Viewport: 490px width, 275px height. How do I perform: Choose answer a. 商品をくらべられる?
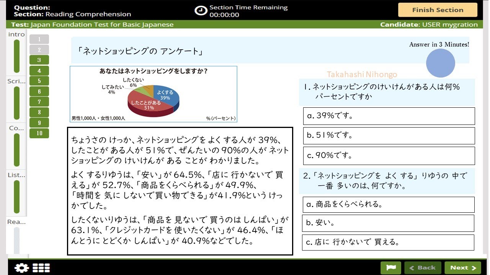click(389, 205)
